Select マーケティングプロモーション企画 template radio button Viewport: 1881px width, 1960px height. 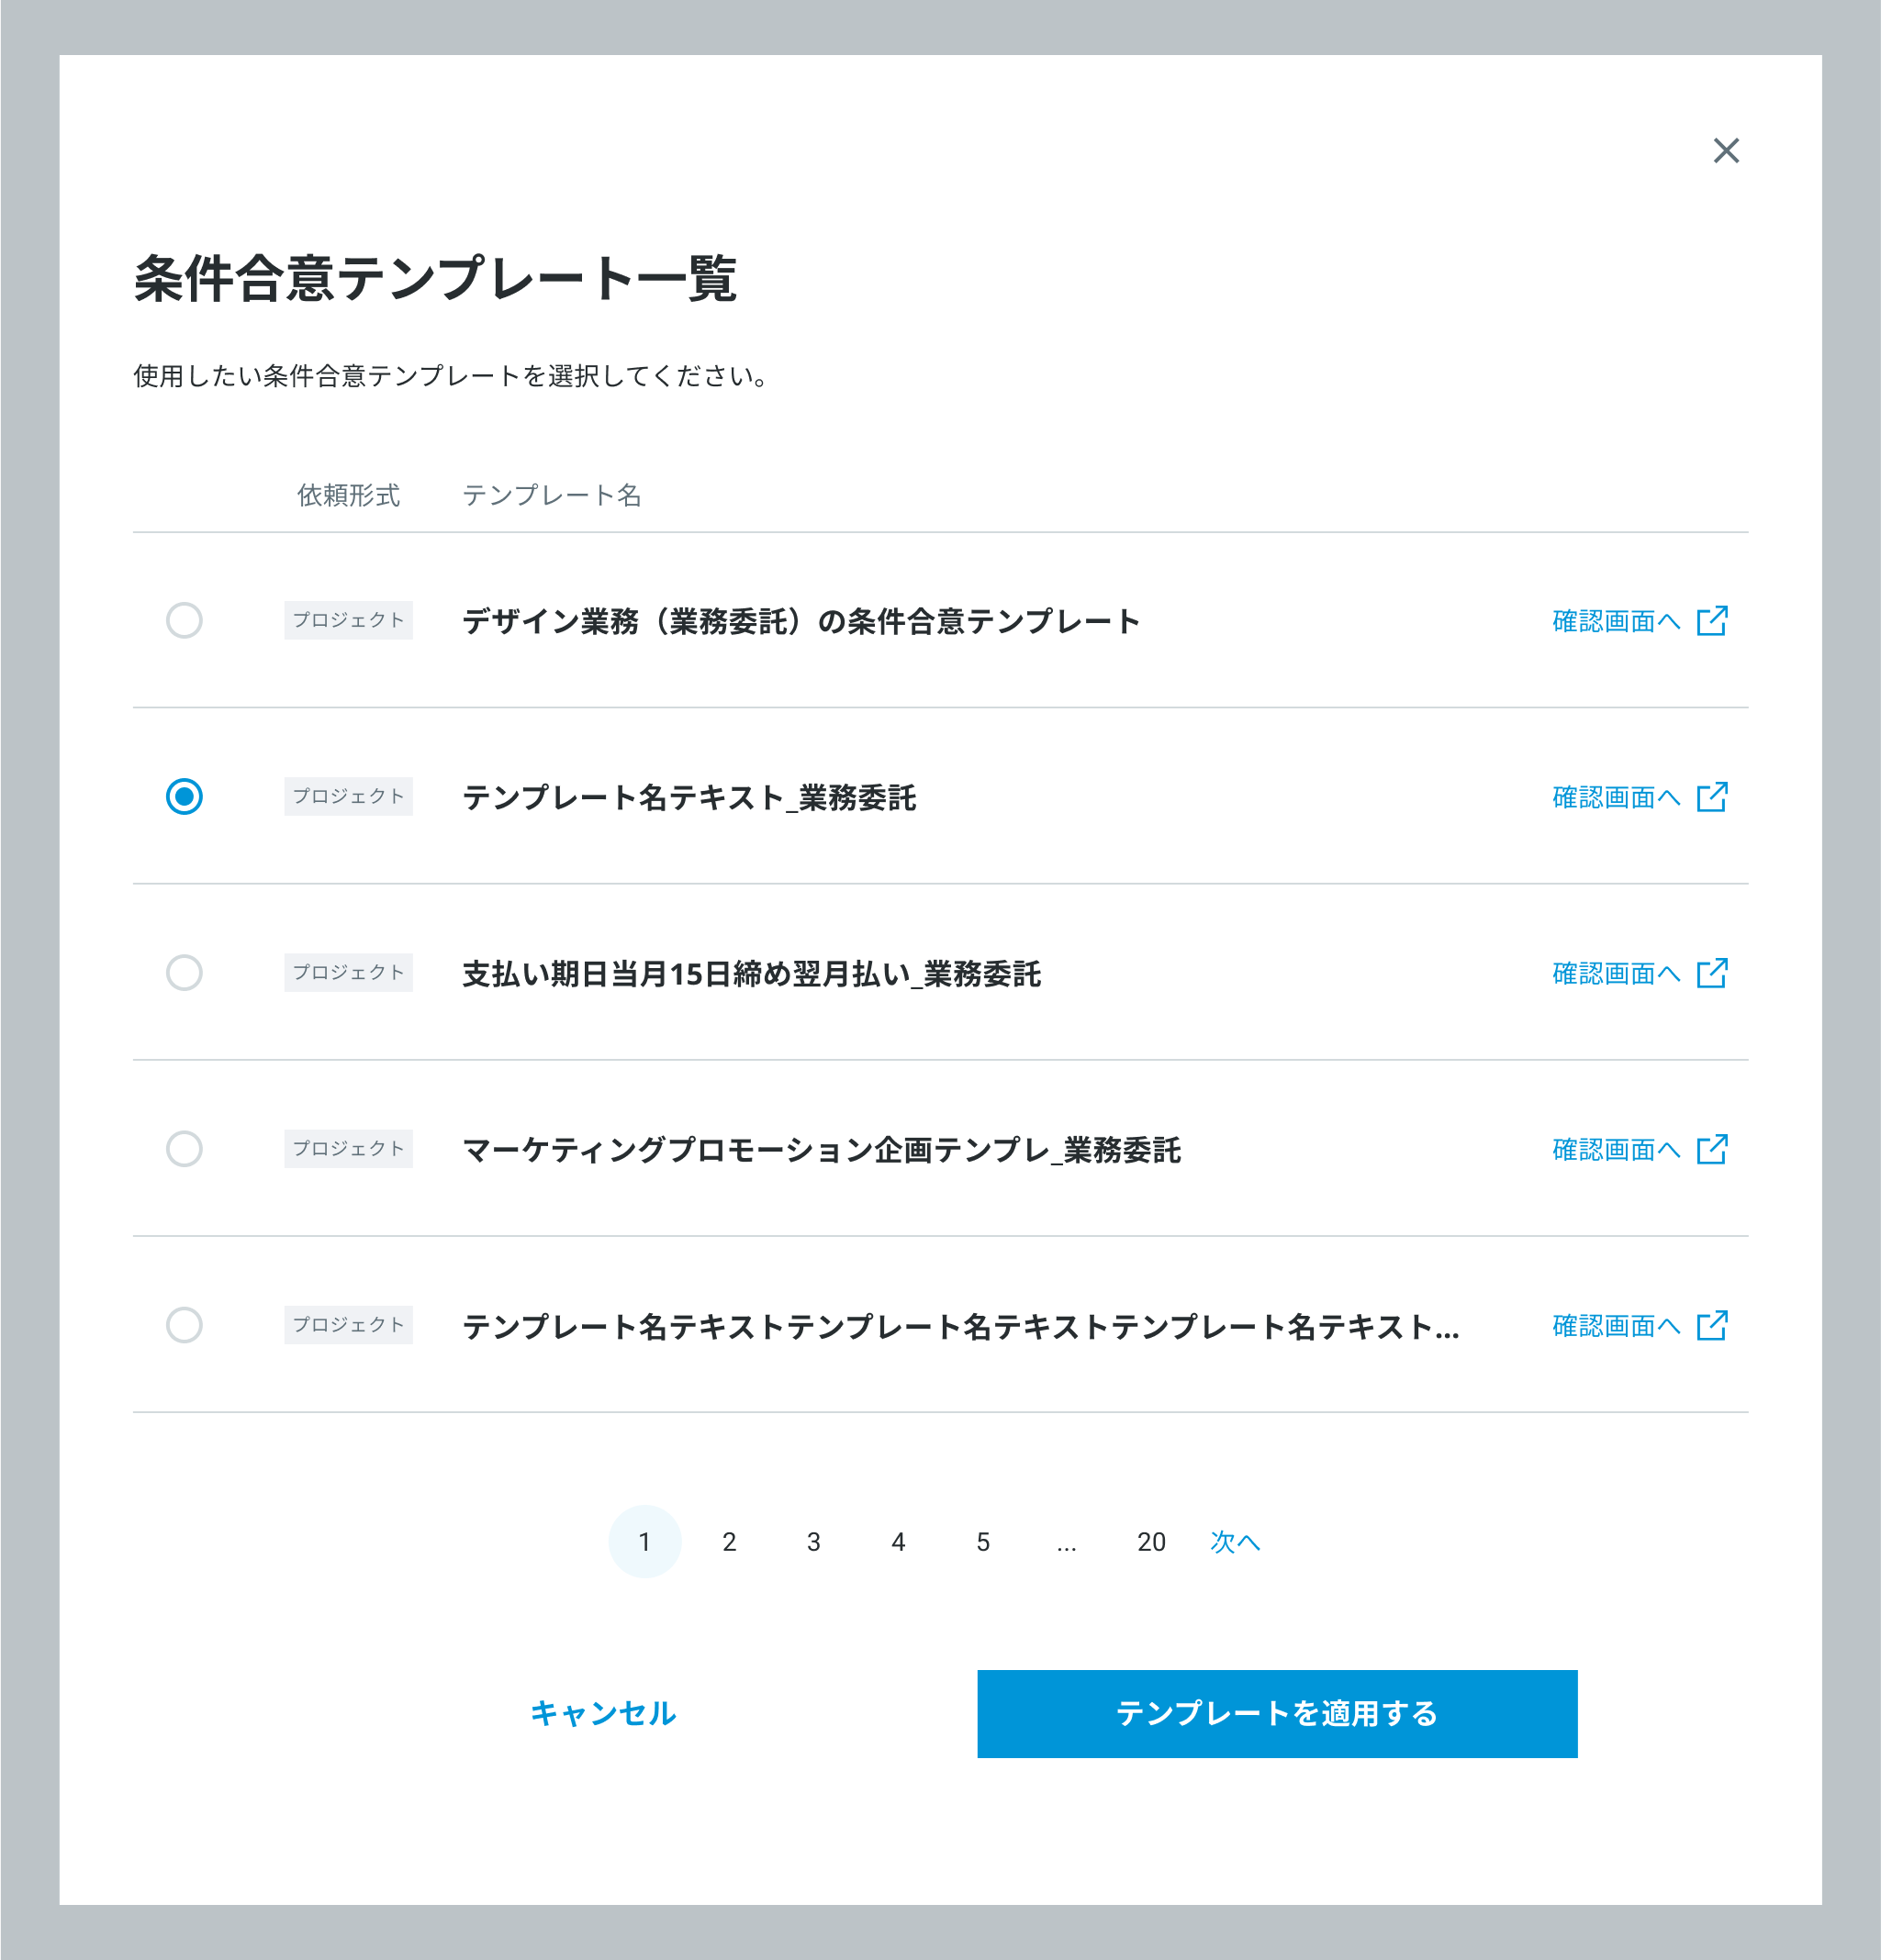tap(185, 1149)
